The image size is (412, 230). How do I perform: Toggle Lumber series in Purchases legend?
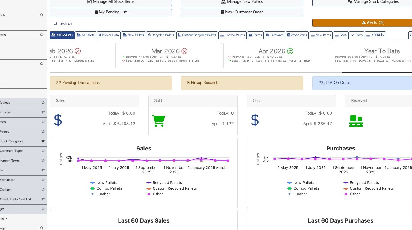click(300, 194)
